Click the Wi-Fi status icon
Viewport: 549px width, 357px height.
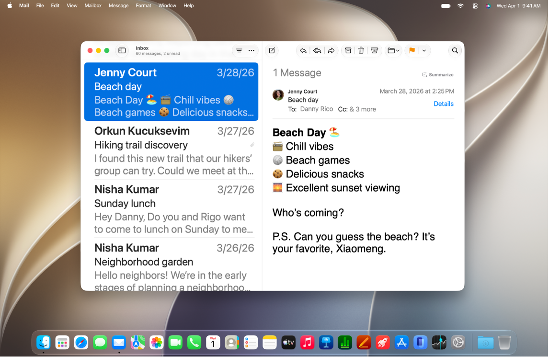(x=460, y=6)
